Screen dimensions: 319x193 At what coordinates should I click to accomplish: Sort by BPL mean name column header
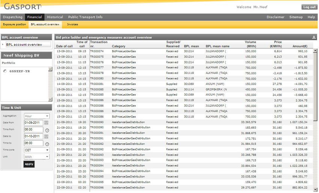(217, 46)
